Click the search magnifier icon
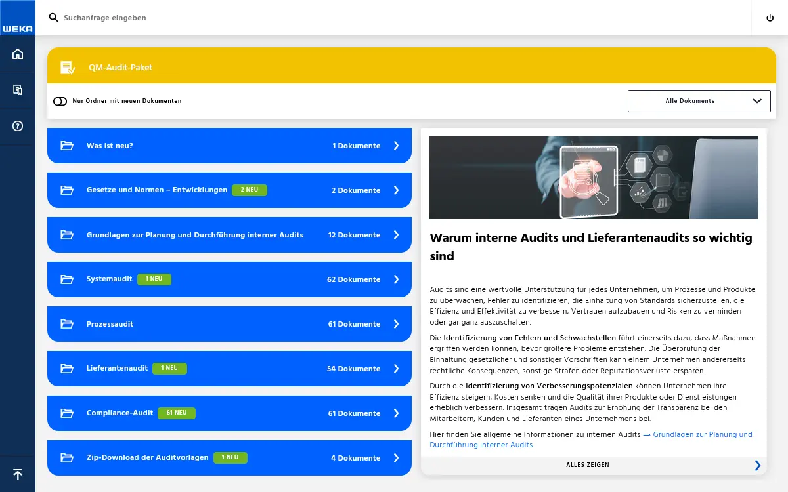The image size is (788, 492). pyautogui.click(x=53, y=18)
